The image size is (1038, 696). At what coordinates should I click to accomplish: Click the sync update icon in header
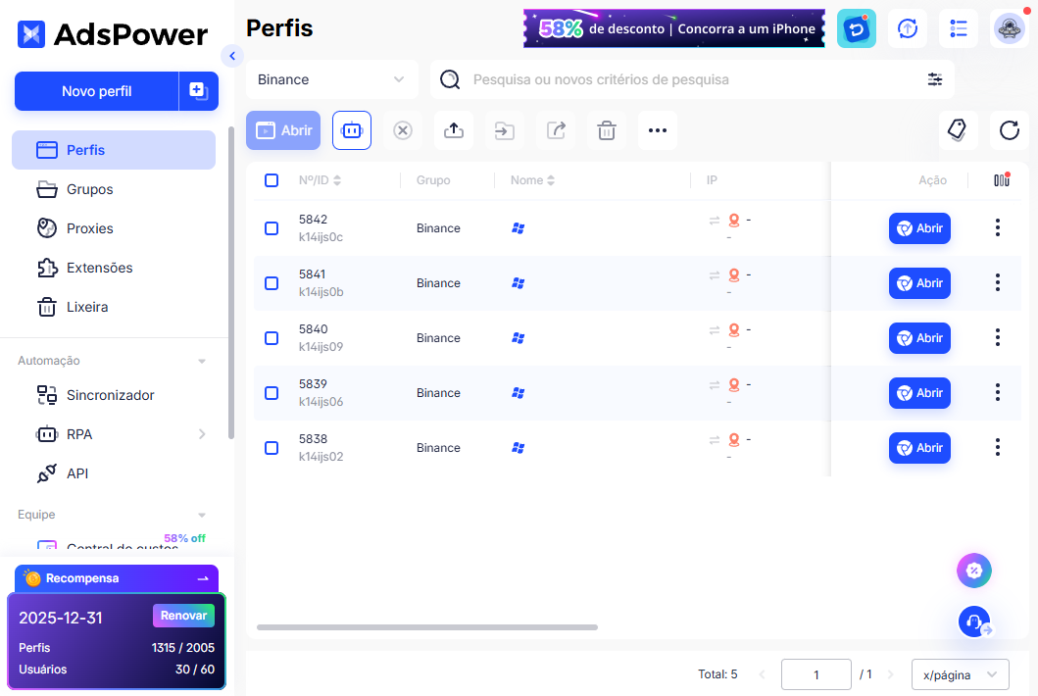908,28
